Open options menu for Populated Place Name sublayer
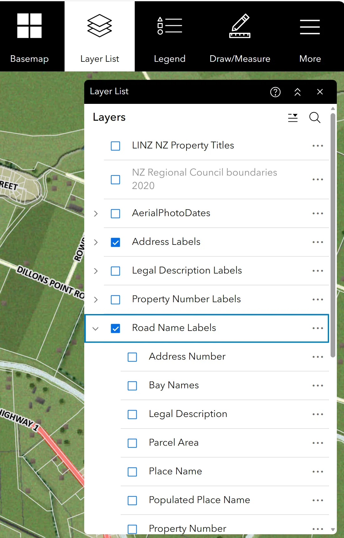The height and width of the screenshot is (538, 344). (318, 500)
